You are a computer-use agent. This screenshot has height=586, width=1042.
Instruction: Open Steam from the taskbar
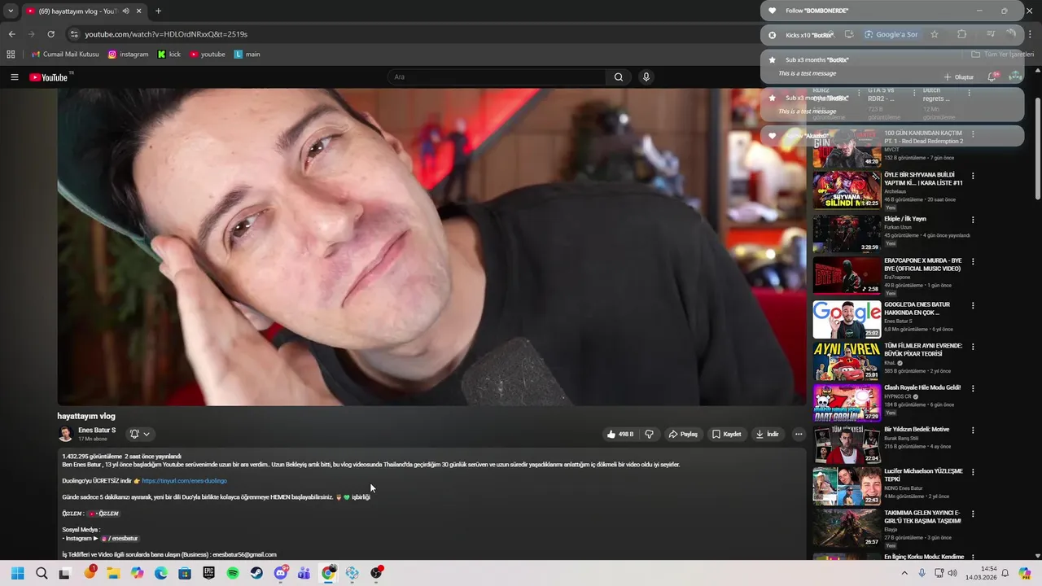(x=256, y=573)
